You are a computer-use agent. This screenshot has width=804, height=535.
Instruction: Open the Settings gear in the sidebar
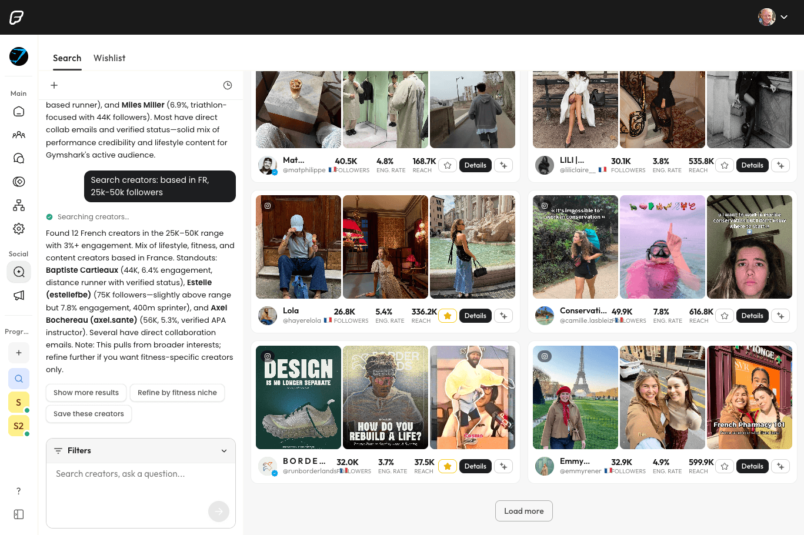[x=19, y=229]
